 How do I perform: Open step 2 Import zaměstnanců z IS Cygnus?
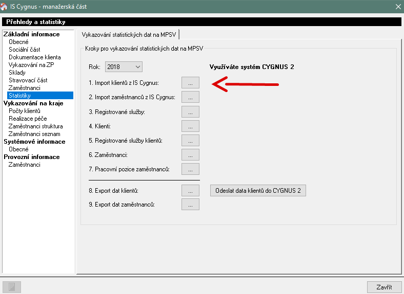(190, 97)
